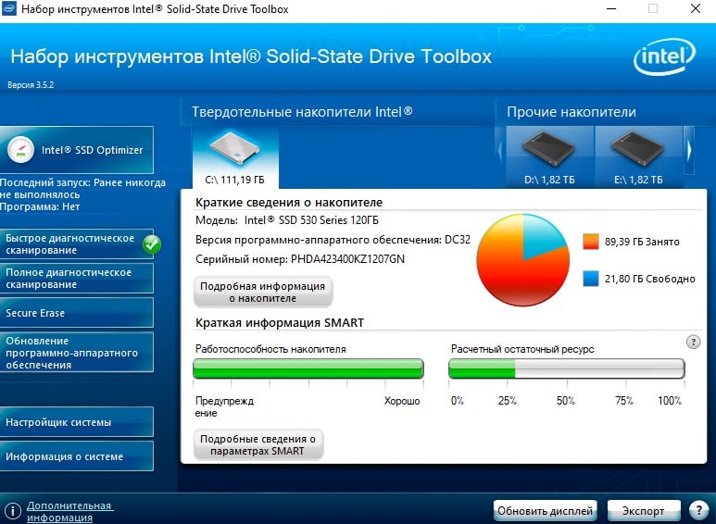Click 89,39 ГБ Занято text
The image size is (716, 524).
coord(642,242)
